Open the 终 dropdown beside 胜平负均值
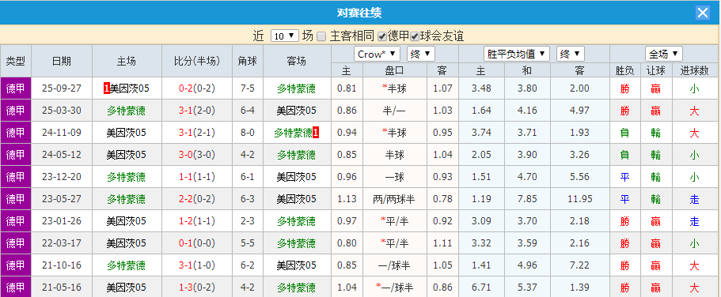Viewport: 721px width, 297px height. pyautogui.click(x=570, y=55)
